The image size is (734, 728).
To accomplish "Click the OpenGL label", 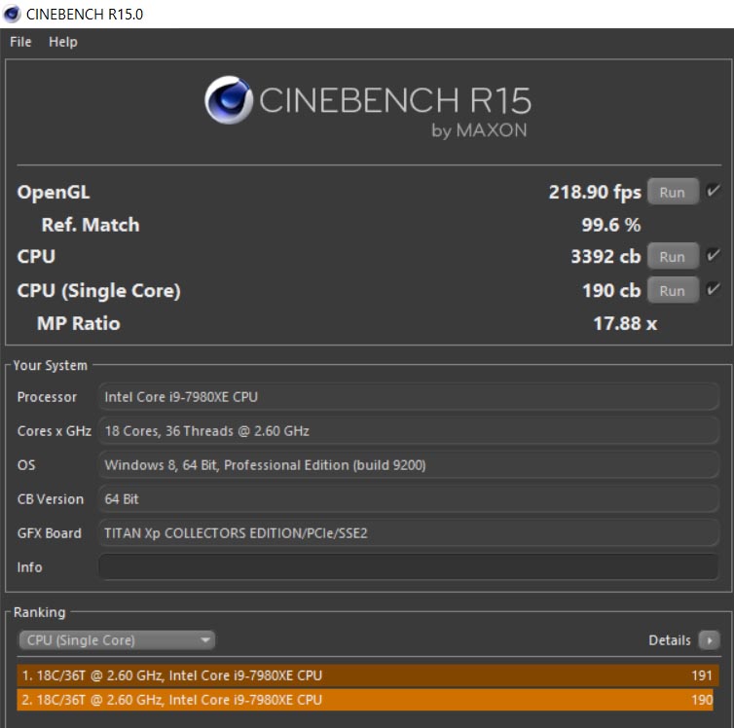I will (54, 193).
